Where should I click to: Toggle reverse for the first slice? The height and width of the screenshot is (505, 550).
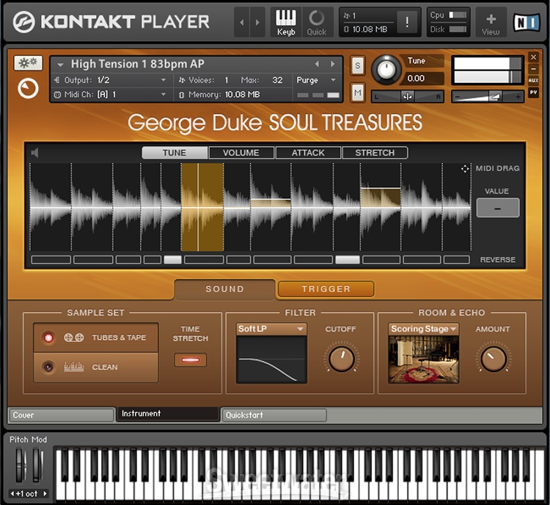(x=51, y=260)
